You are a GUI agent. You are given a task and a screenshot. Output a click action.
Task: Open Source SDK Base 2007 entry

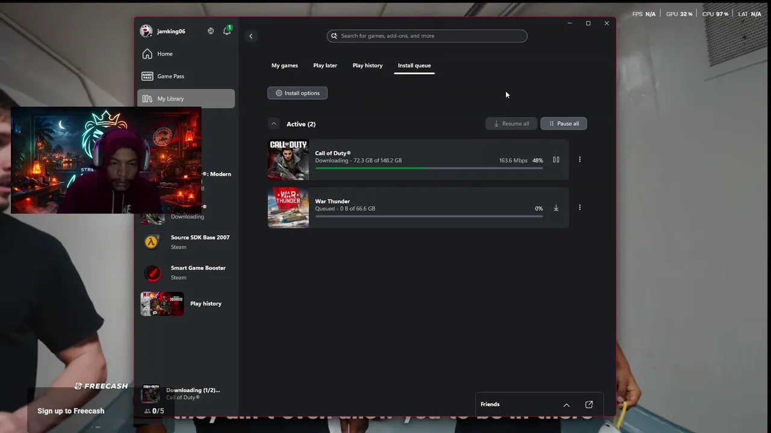tap(186, 242)
